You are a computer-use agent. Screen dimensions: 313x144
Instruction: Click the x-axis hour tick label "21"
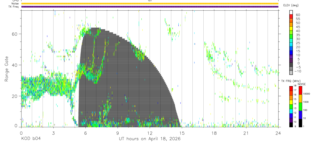(x=246, y=133)
